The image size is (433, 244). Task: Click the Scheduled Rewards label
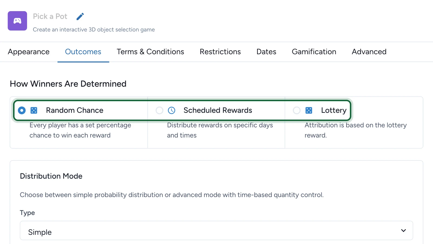218,110
